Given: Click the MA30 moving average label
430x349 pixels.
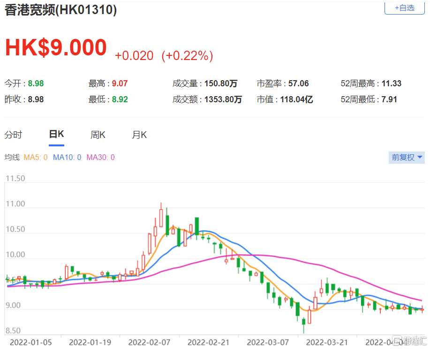Looking at the screenshot, I should pyautogui.click(x=101, y=157).
